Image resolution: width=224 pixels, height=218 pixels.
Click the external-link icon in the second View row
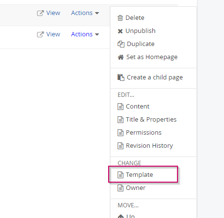[x=40, y=34]
